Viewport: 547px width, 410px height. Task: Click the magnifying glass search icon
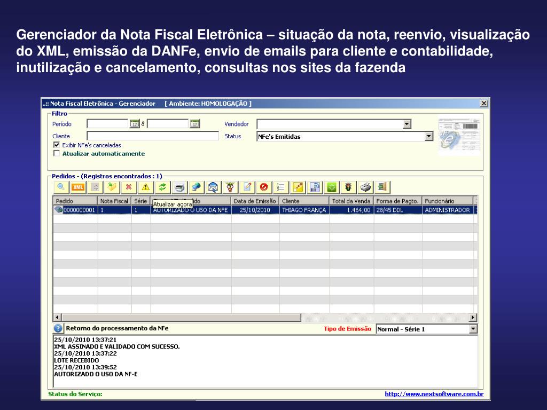click(x=61, y=187)
